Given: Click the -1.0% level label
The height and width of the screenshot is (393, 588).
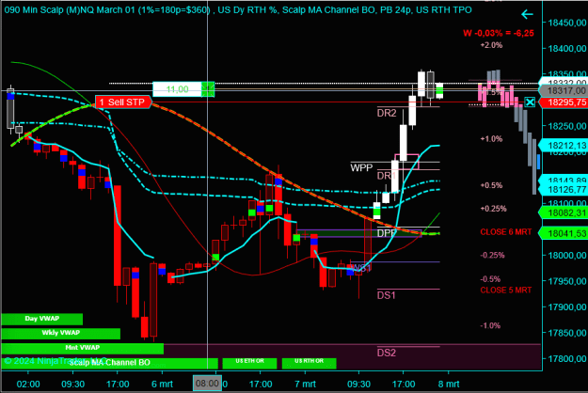Looking at the screenshot, I should point(490,325).
